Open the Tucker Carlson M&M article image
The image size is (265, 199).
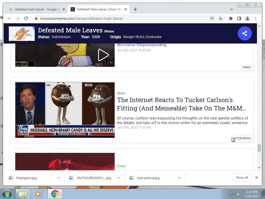[65, 110]
